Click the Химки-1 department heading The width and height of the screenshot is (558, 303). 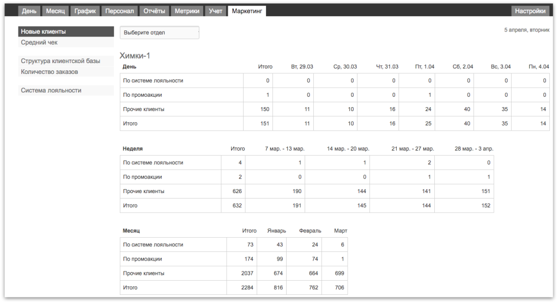tap(135, 55)
